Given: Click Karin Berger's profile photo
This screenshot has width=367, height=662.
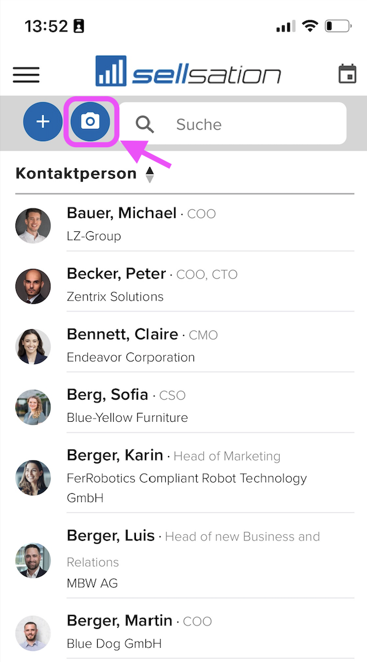Looking at the screenshot, I should point(33,478).
